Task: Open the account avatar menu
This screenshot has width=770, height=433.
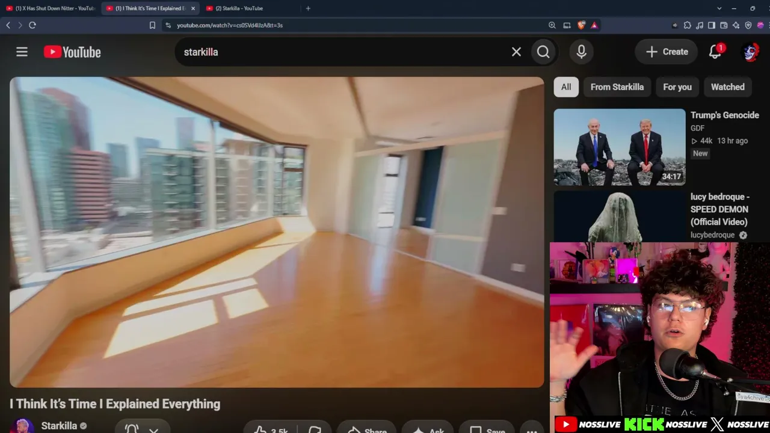Action: pyautogui.click(x=750, y=52)
